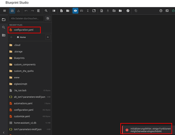The width and height of the screenshot is (175, 135).
Task: Open the shared folder sidebar tab
Action: [4, 35]
